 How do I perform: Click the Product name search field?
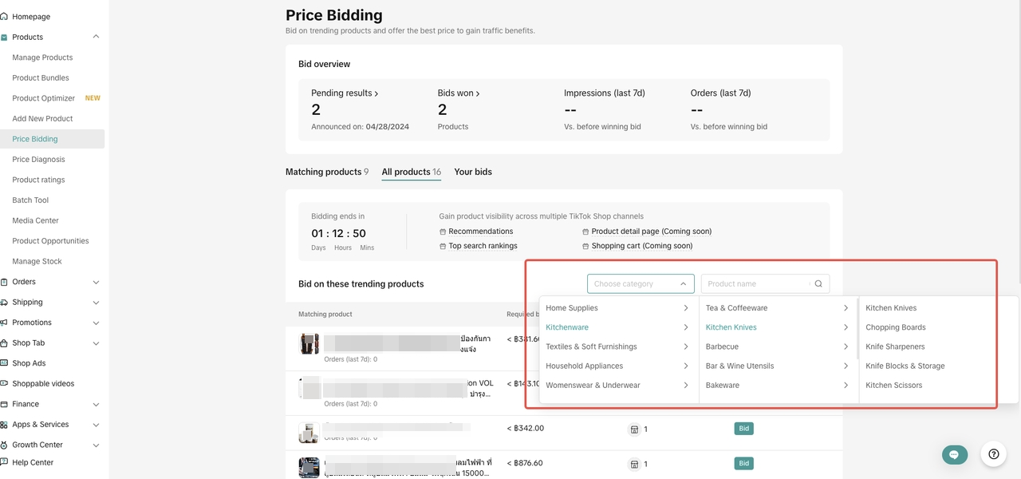coord(754,284)
